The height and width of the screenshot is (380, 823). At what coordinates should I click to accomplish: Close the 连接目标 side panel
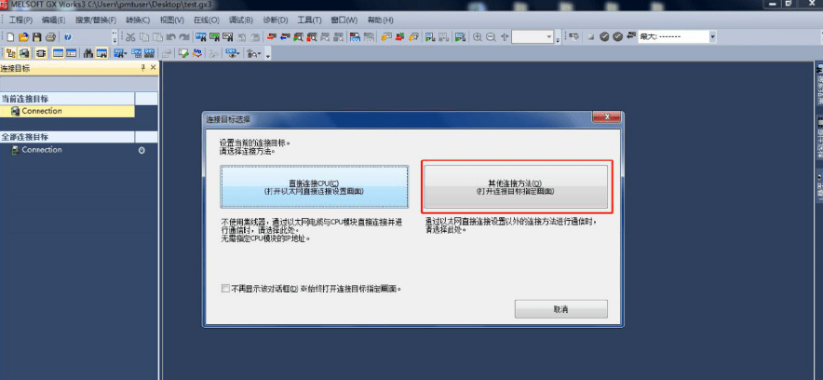coord(154,68)
